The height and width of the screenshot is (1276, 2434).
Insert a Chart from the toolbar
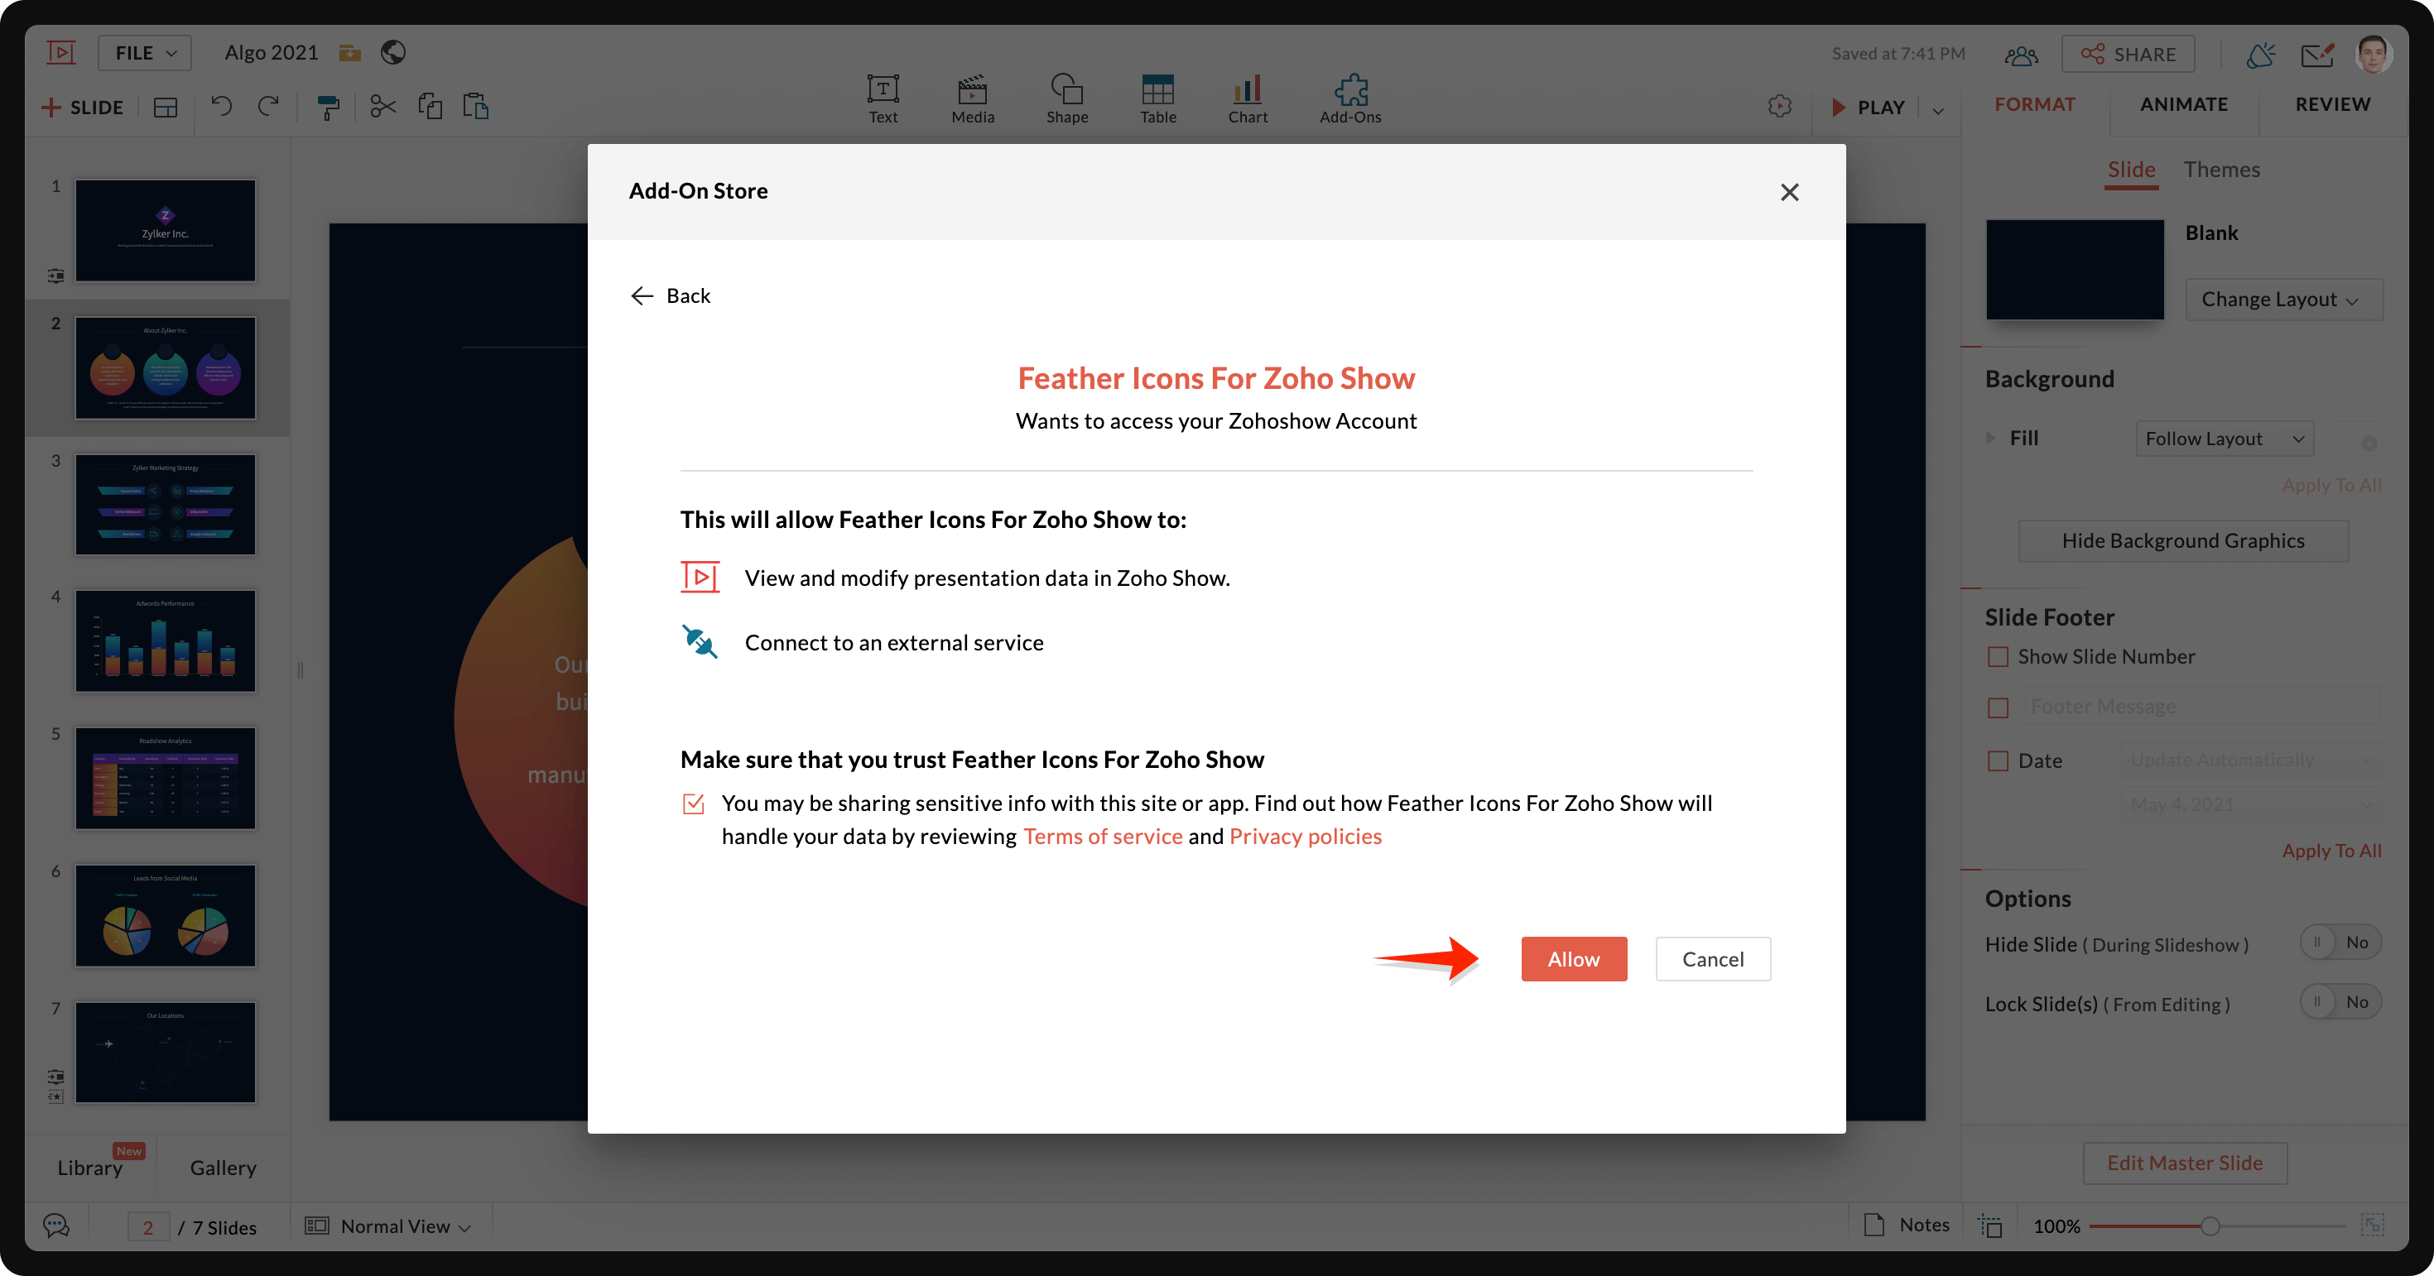pyautogui.click(x=1248, y=91)
